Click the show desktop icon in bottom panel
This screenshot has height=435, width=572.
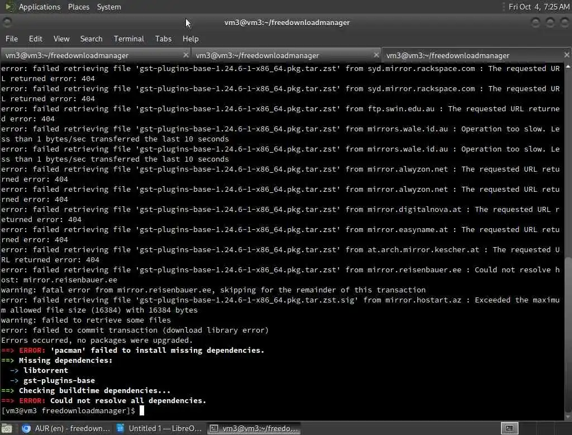[x=7, y=428]
